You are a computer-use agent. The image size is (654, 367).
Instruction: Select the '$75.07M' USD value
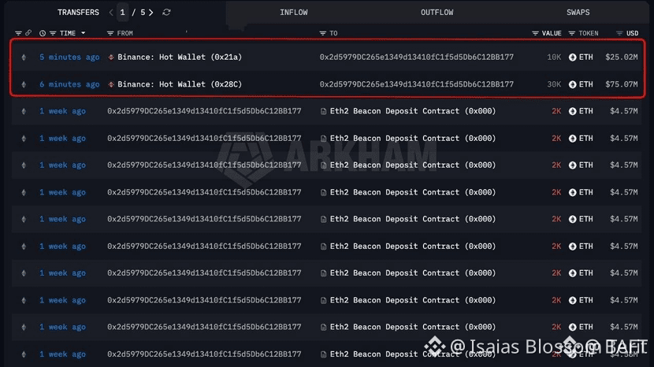point(621,84)
